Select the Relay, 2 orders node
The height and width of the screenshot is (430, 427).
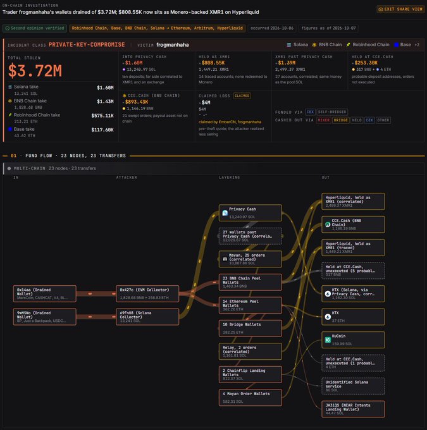tap(251, 352)
